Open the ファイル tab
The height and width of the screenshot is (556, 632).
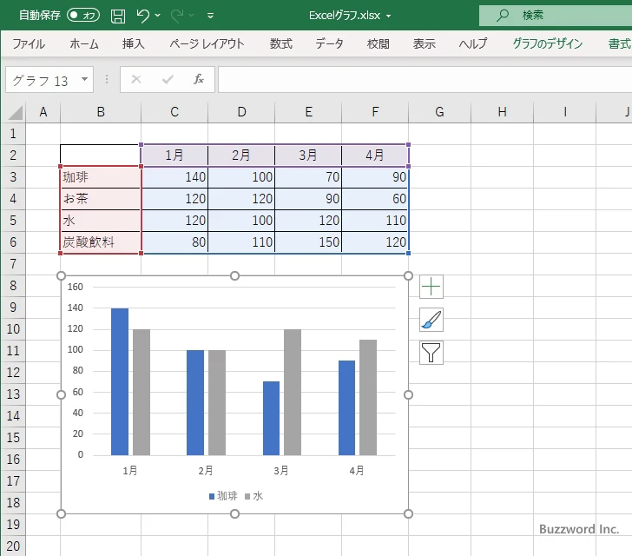(x=29, y=43)
